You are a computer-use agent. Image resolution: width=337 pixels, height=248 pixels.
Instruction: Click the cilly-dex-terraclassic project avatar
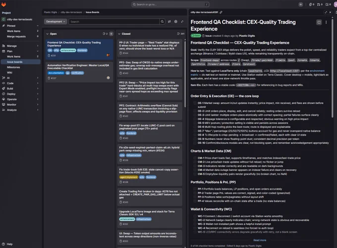pyautogui.click(x=3, y=19)
